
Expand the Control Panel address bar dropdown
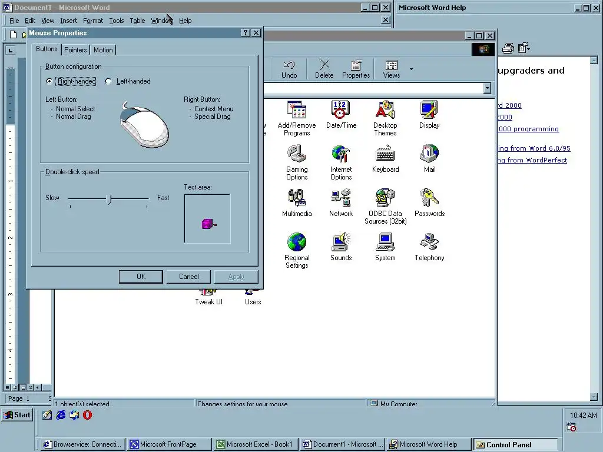(x=487, y=88)
